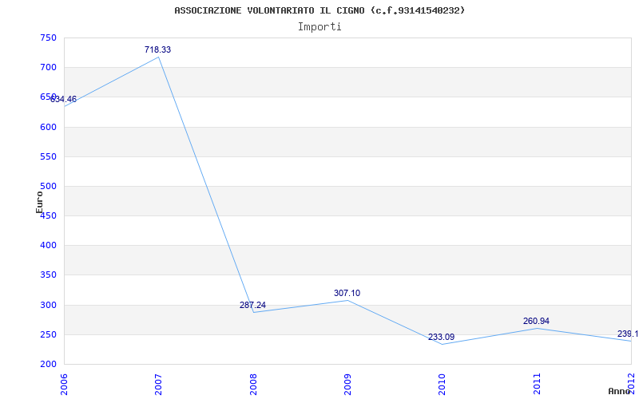Image resolution: width=639 pixels, height=399 pixels.
Task: Select the 350 y-axis tick label
Action: coord(48,275)
